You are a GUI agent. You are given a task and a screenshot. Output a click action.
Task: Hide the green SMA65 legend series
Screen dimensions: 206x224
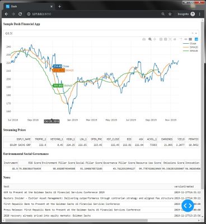[190, 51]
